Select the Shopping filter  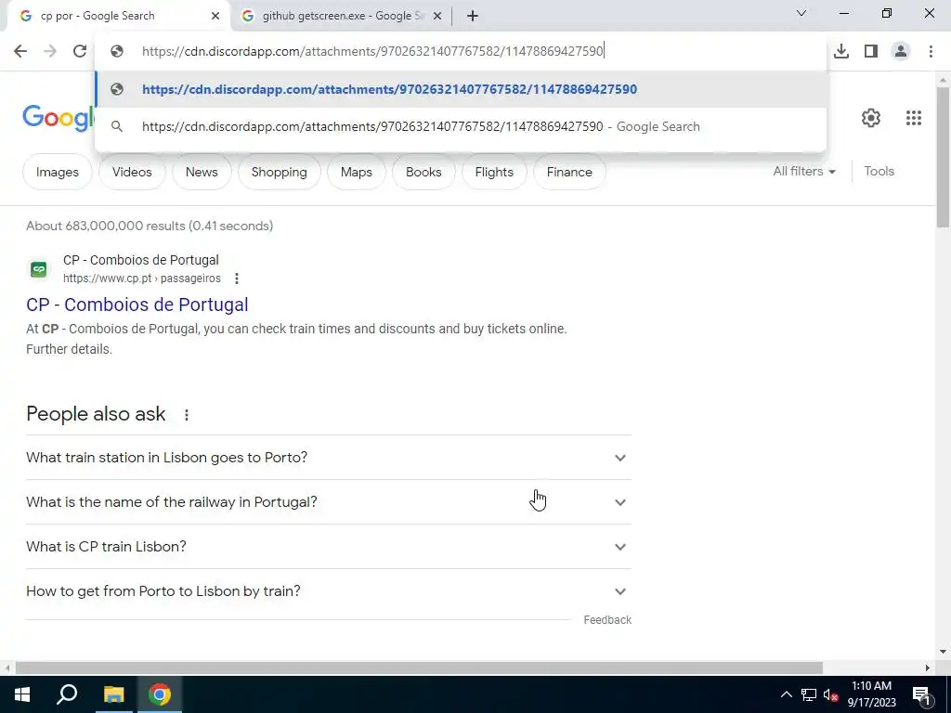click(279, 172)
